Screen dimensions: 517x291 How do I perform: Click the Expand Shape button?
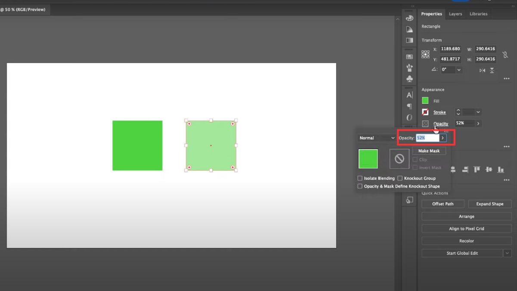click(490, 204)
